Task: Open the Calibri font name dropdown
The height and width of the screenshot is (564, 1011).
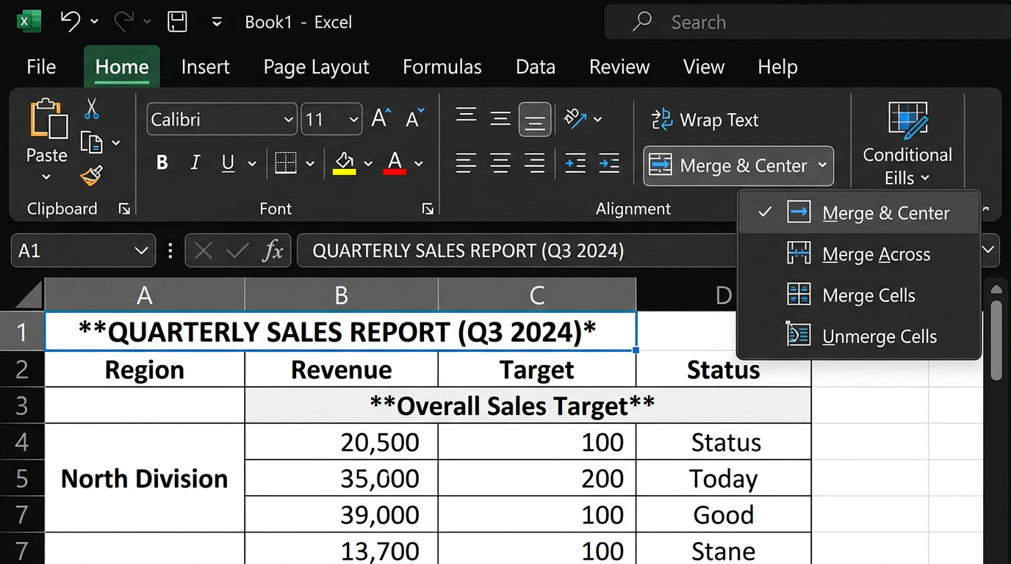Action: click(x=288, y=120)
